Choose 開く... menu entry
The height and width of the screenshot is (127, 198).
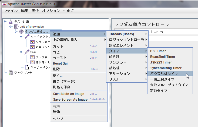coord(78,76)
